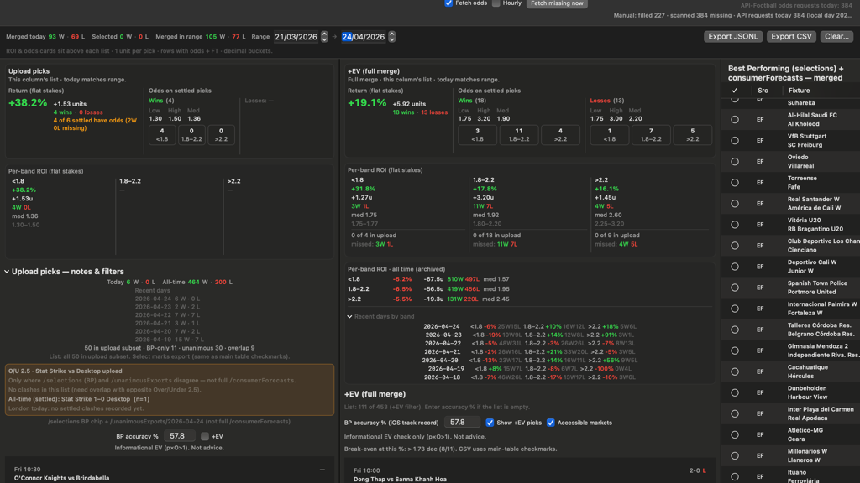This screenshot has height=483, width=860.
Task: Click the checkmark column header
Action: tap(734, 91)
